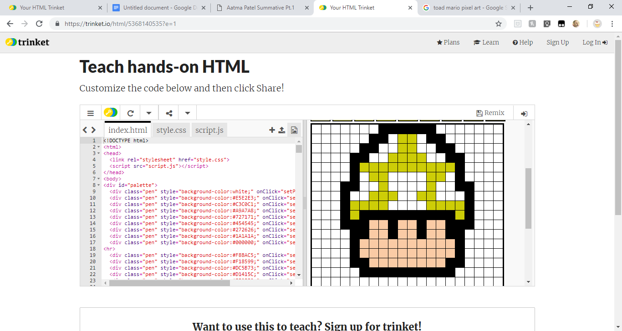Click the code editor horizontal scrollbar thumb
Viewport: 622px width, 331px height.
point(169,283)
